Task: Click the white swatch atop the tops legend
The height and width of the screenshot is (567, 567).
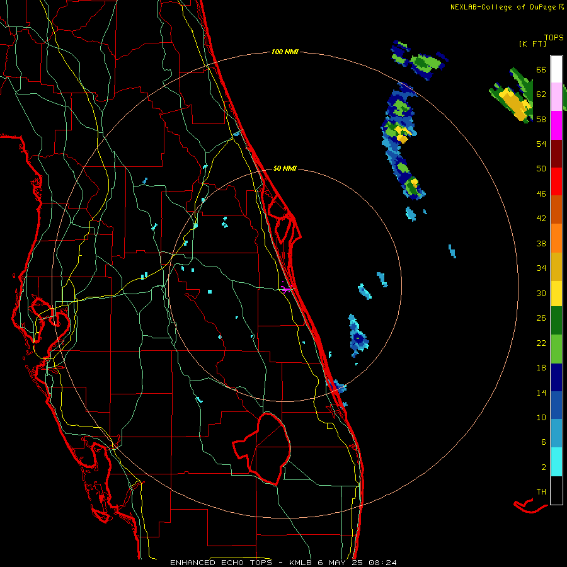Action: coord(556,69)
